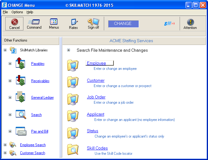Click the General Ledger icon

tap(20, 97)
